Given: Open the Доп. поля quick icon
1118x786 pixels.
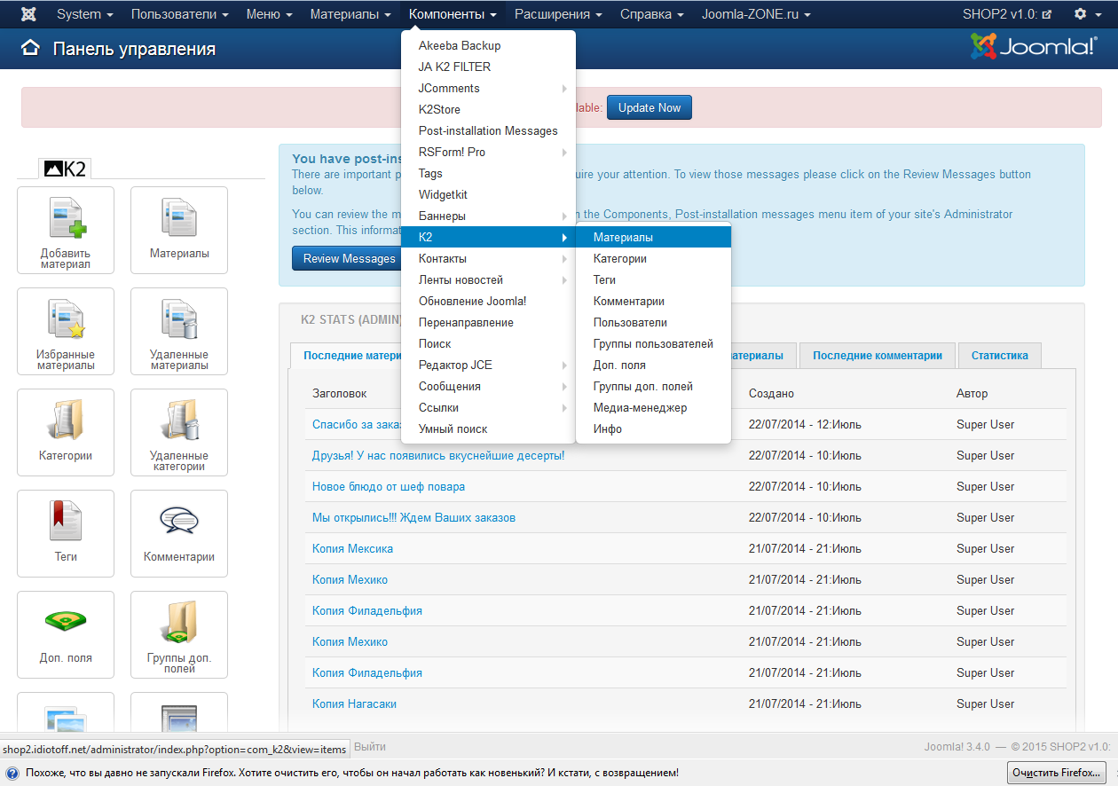Looking at the screenshot, I should 66,634.
